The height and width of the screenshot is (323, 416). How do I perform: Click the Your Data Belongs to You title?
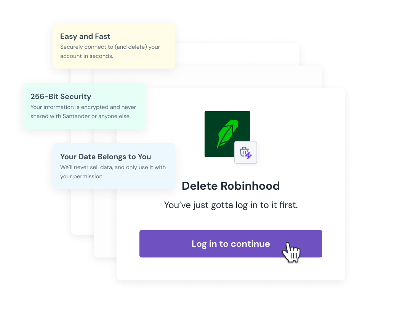tap(106, 157)
